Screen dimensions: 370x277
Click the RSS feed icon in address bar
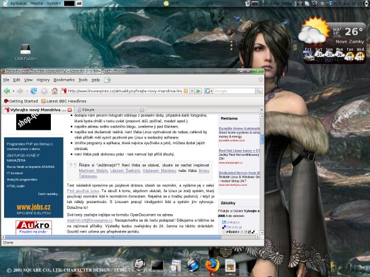(x=186, y=91)
